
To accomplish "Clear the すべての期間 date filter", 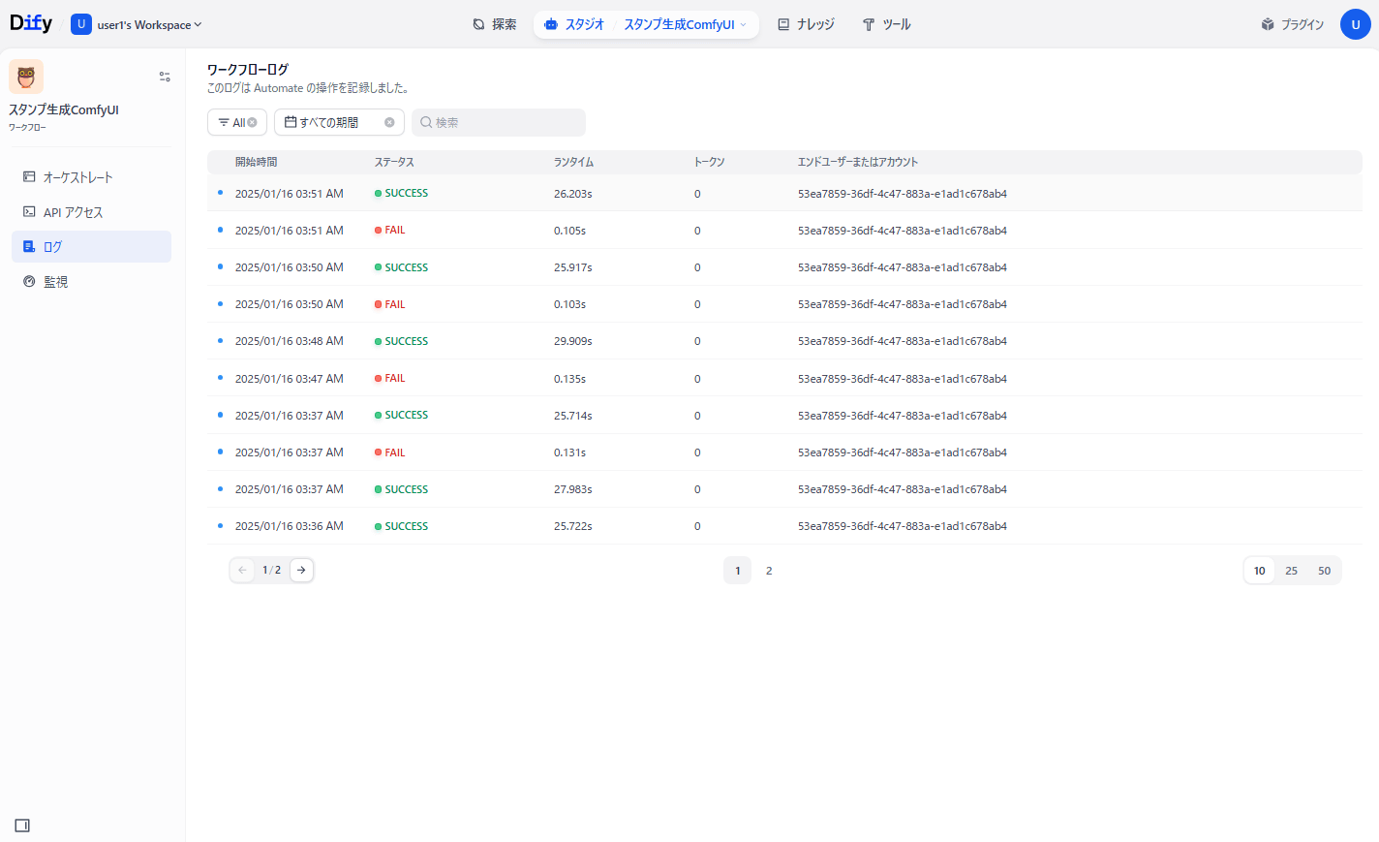I will (389, 123).
